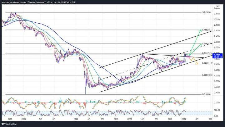The width and height of the screenshot is (225, 127).
Task: Click the 2019 label on time axis
Action: tap(23, 119)
